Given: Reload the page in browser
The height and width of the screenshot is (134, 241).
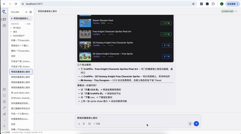Looking at the screenshot, I should point(16,4).
